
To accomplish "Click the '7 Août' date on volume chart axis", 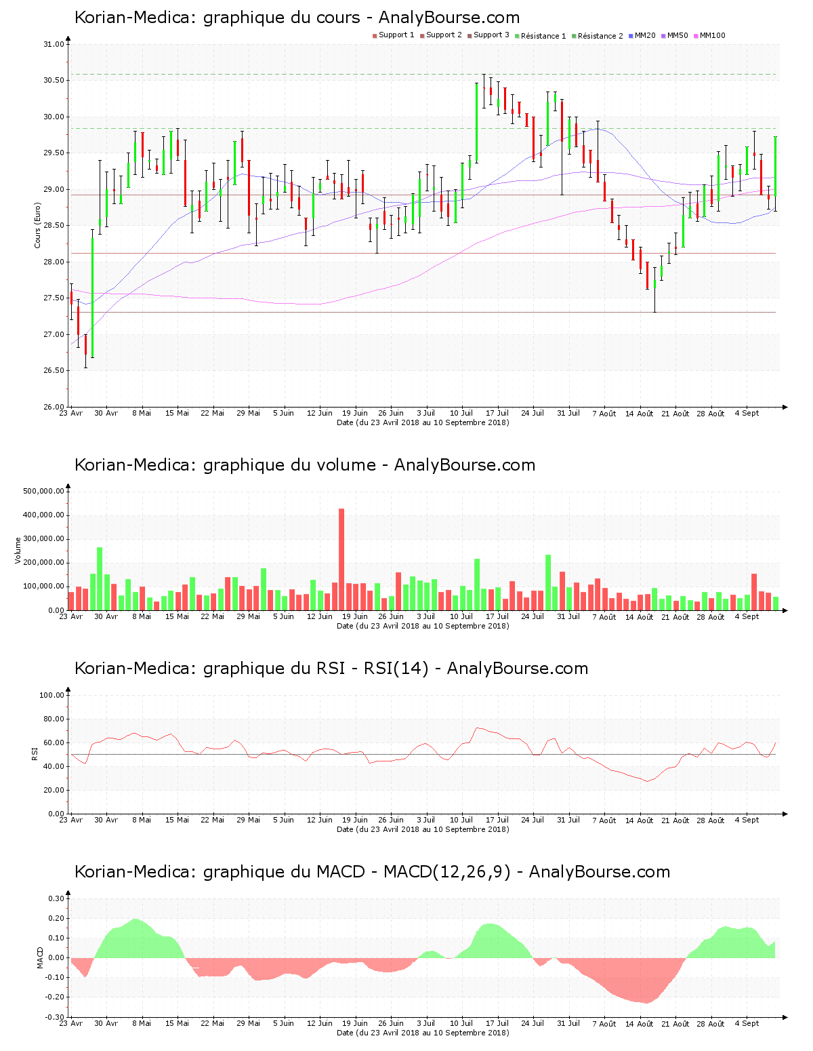I will pyautogui.click(x=604, y=617).
